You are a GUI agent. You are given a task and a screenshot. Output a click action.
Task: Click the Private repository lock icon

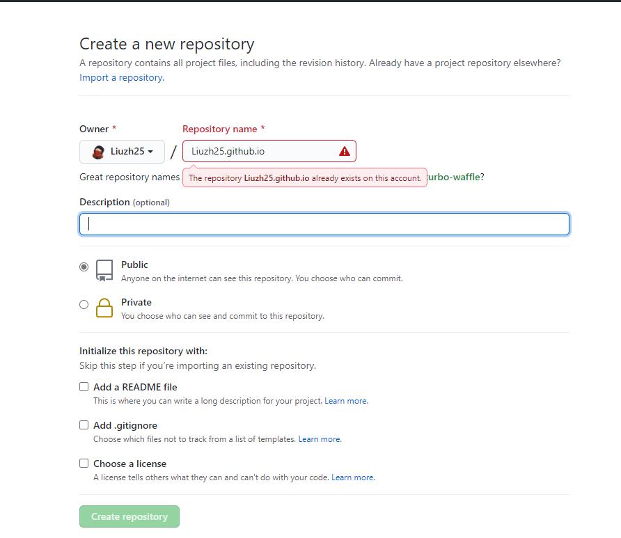point(103,308)
